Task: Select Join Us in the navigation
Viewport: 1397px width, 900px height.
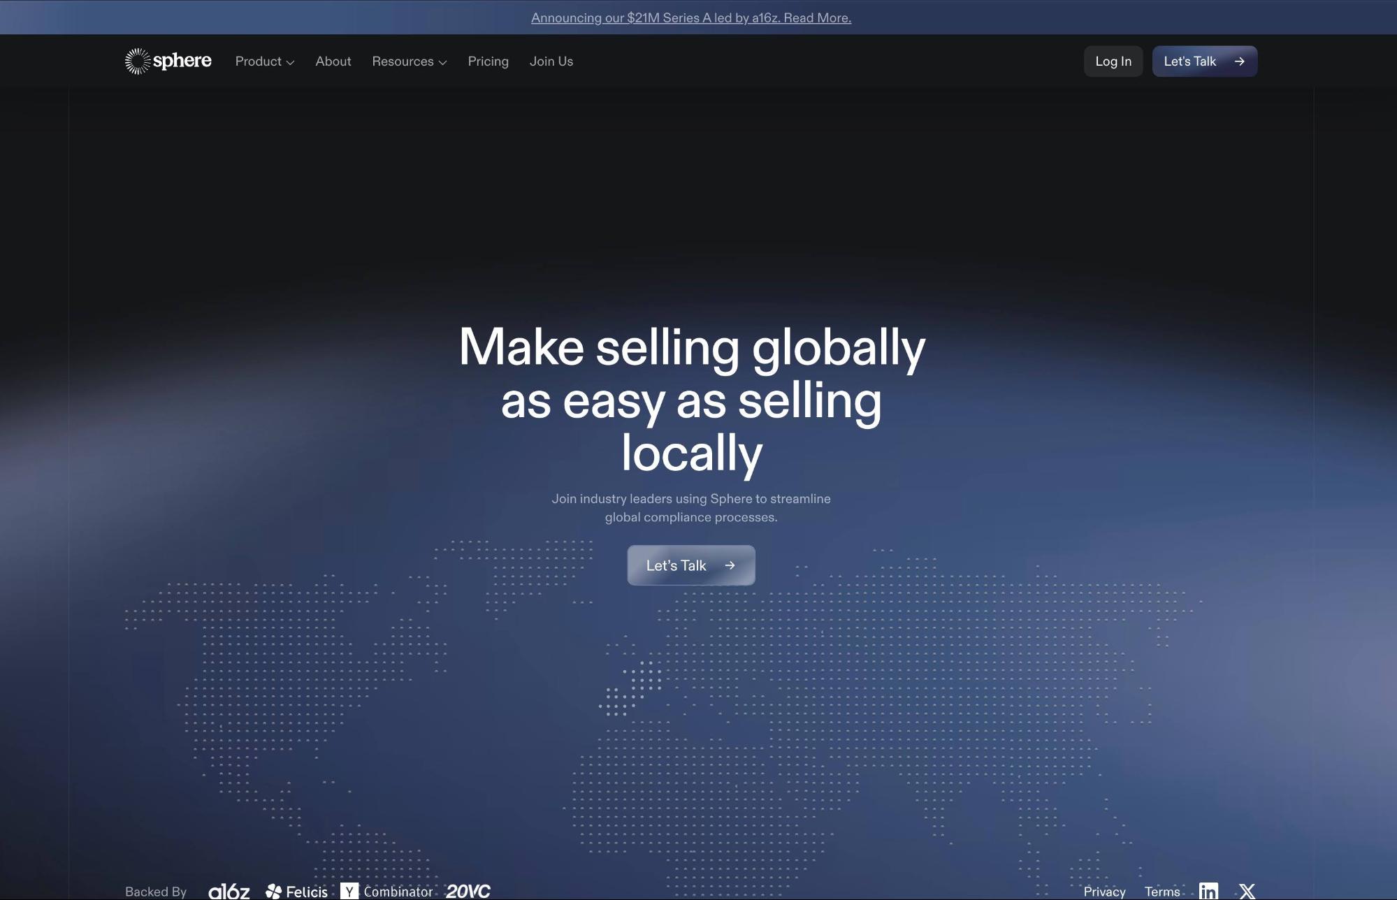Action: point(551,61)
